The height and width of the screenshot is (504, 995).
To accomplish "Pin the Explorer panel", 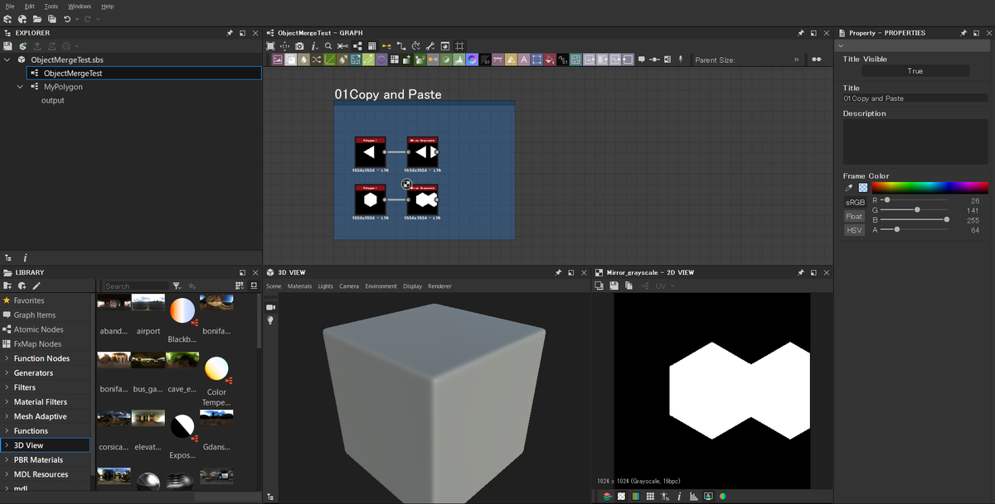I will (230, 33).
